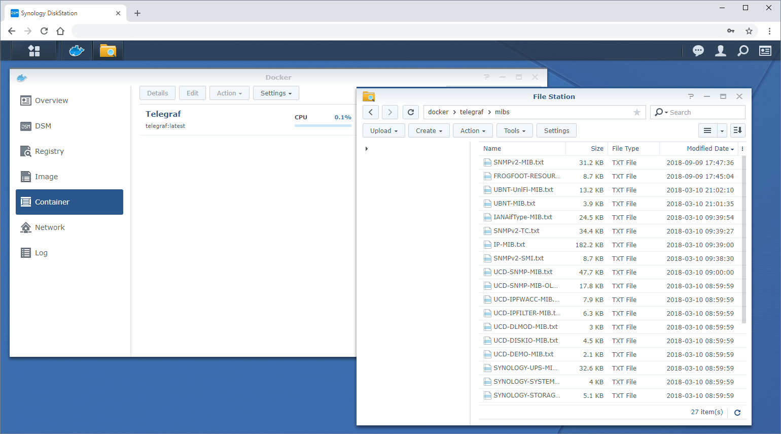This screenshot has width=781, height=434.
Task: Open the Tools dropdown
Action: click(x=515, y=130)
